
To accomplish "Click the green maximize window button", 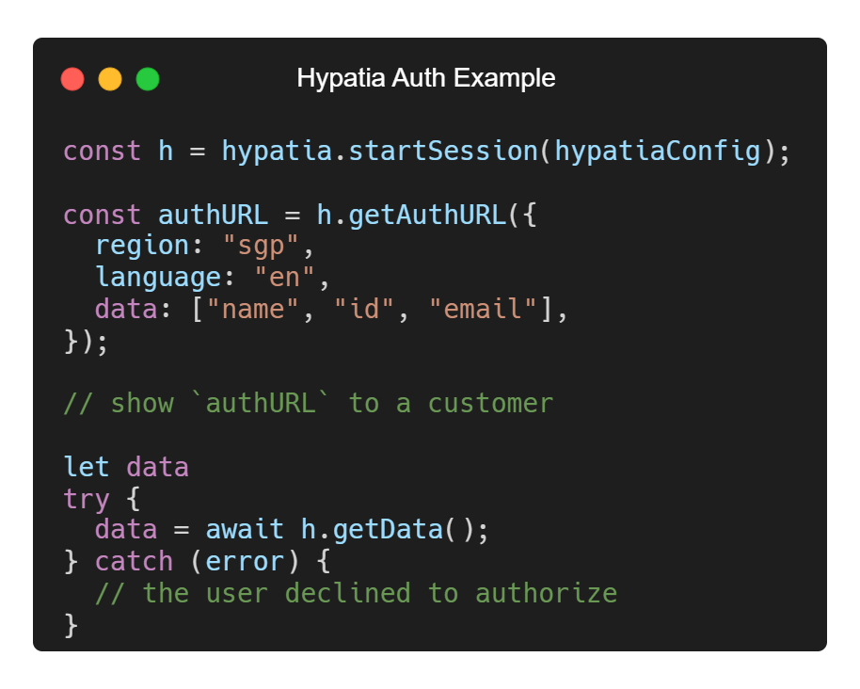I will click(x=148, y=79).
